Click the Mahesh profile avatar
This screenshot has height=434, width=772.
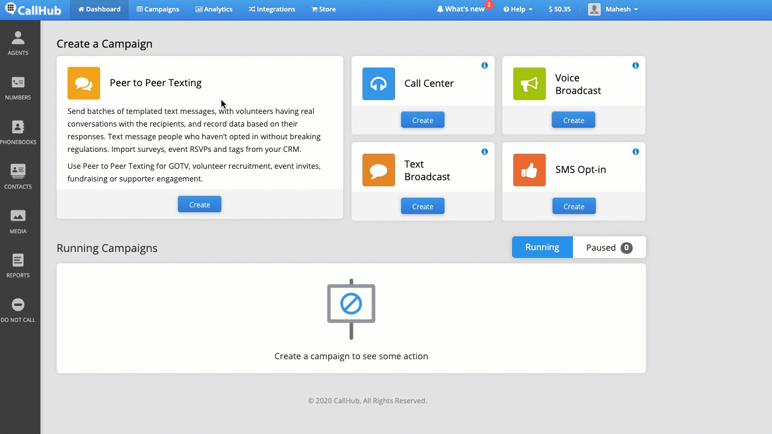pyautogui.click(x=594, y=9)
